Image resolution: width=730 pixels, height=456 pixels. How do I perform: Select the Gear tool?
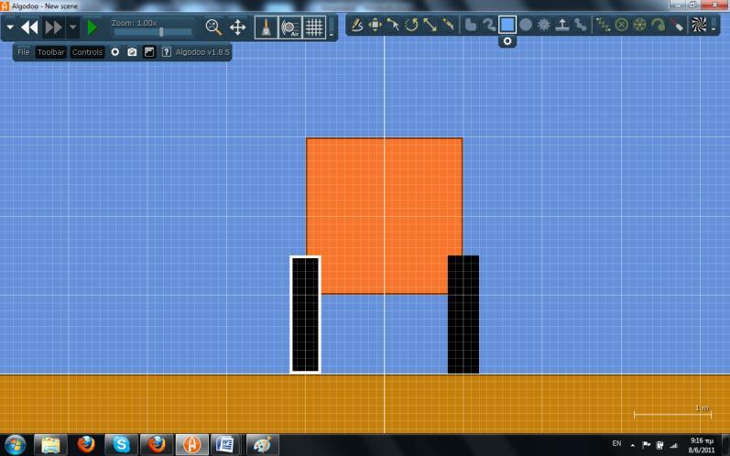(x=544, y=25)
